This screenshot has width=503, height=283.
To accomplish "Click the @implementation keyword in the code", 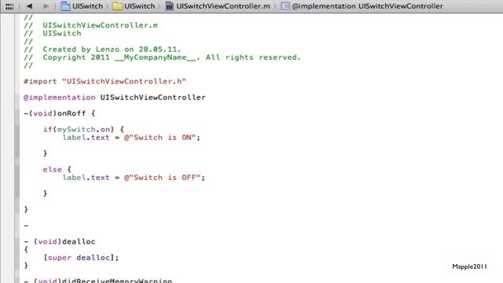I will pyautogui.click(x=60, y=97).
